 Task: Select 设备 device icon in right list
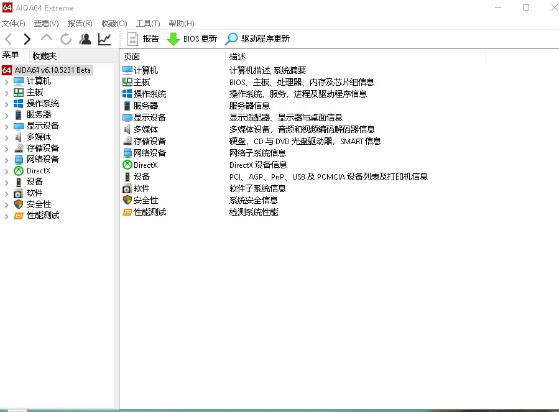pos(127,176)
